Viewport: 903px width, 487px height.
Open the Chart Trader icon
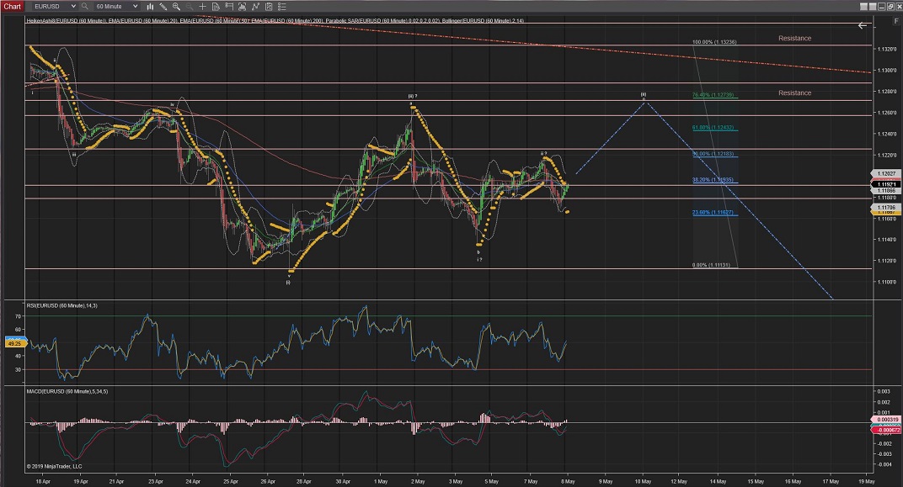point(228,6)
